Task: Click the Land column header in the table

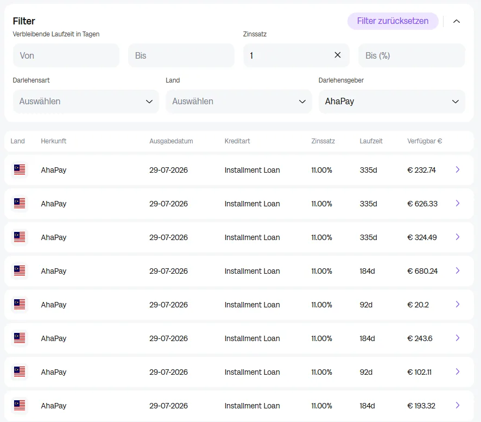Action: pyautogui.click(x=17, y=141)
